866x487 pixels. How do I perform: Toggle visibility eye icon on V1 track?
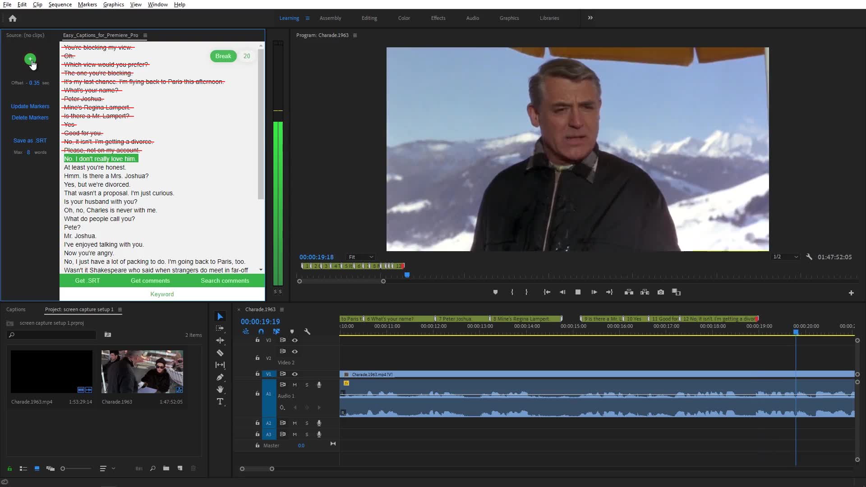[x=295, y=374]
